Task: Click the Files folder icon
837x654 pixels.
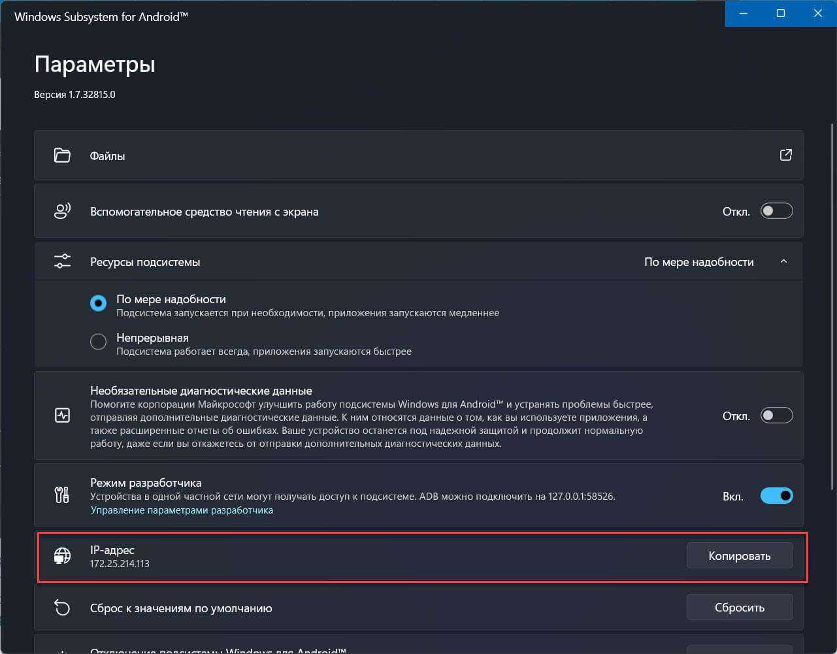Action: (62, 155)
